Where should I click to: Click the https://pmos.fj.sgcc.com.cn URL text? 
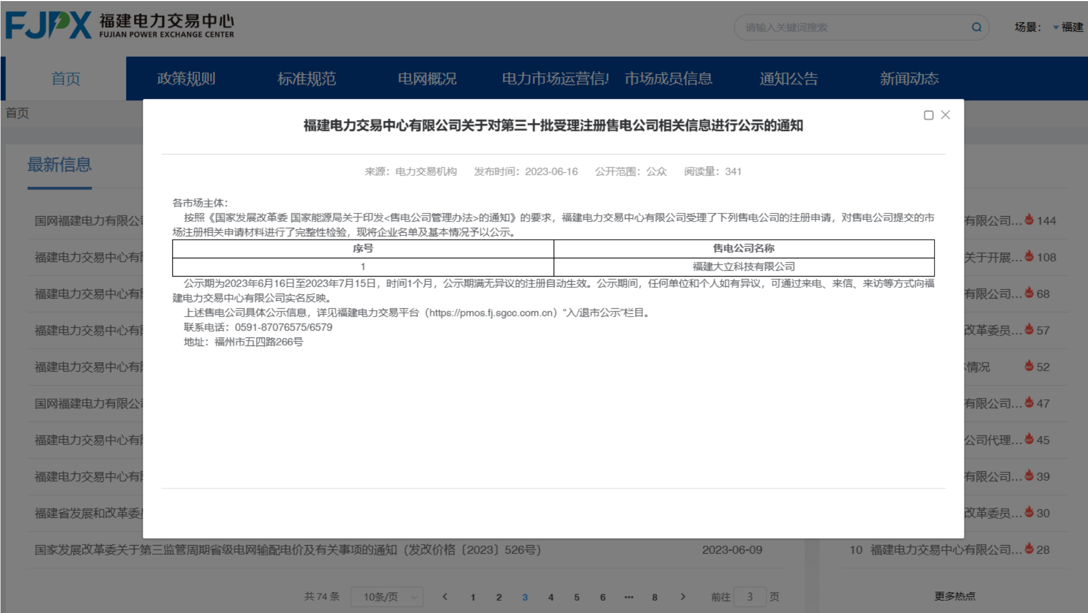pyautogui.click(x=491, y=313)
